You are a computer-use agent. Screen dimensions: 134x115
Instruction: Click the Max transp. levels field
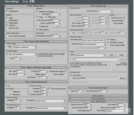tap(54, 20)
